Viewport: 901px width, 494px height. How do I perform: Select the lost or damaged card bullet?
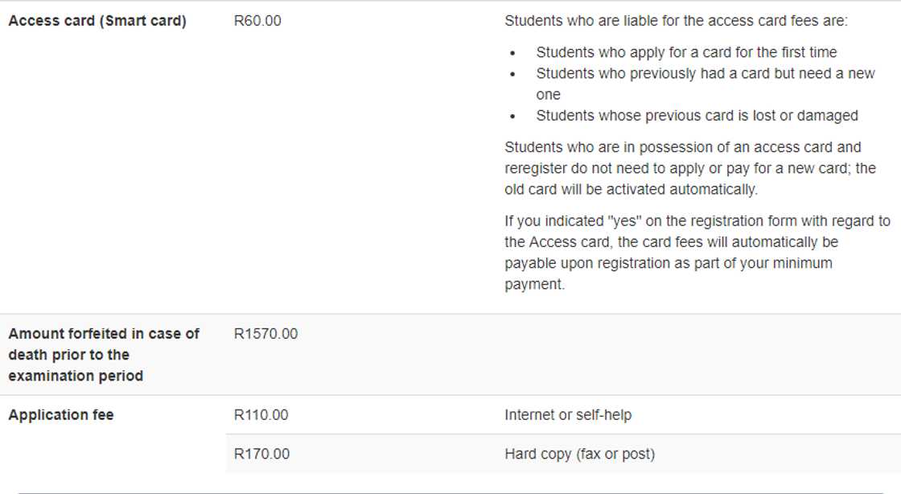click(697, 116)
